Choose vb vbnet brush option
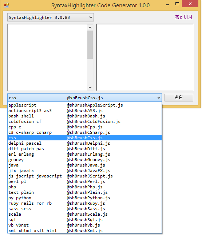This screenshot has width=202, height=236. pos(84,225)
